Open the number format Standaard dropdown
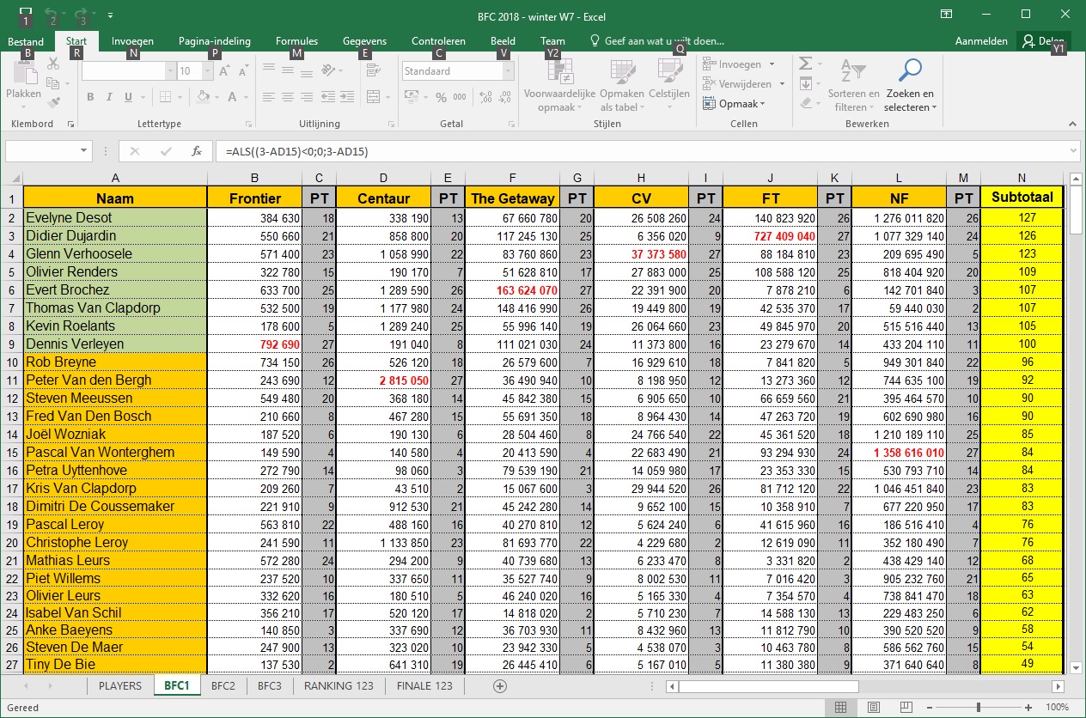This screenshot has width=1086, height=718. tap(507, 71)
